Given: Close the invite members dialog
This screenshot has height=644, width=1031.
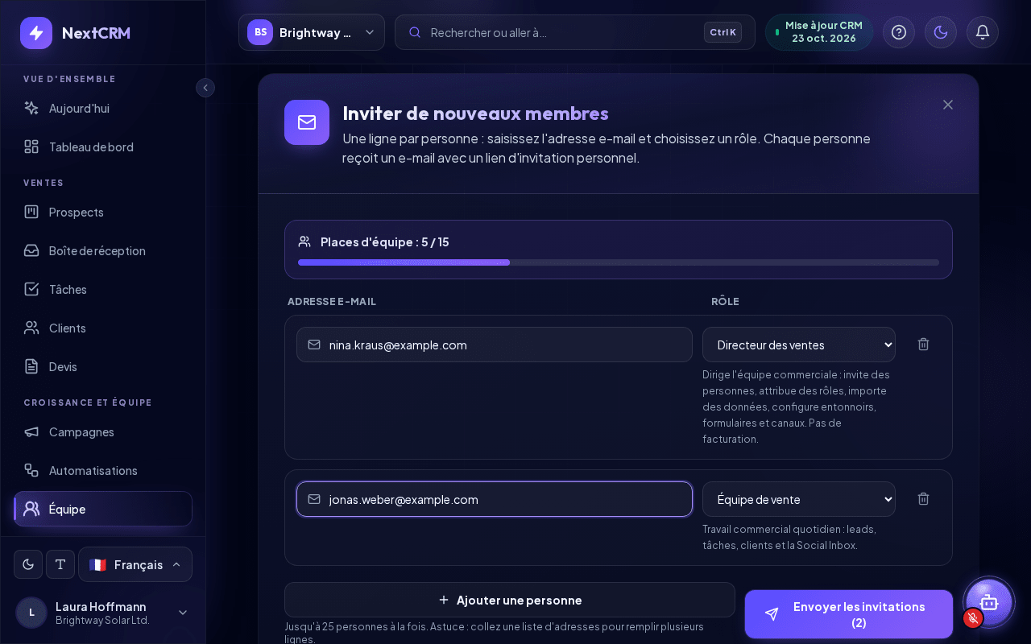Looking at the screenshot, I should tap(948, 105).
